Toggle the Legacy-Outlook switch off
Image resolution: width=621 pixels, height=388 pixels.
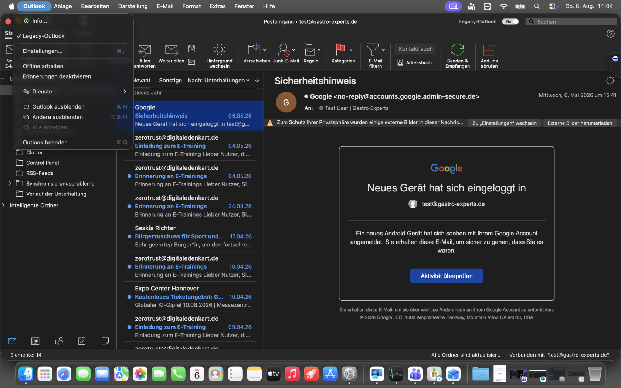510,22
